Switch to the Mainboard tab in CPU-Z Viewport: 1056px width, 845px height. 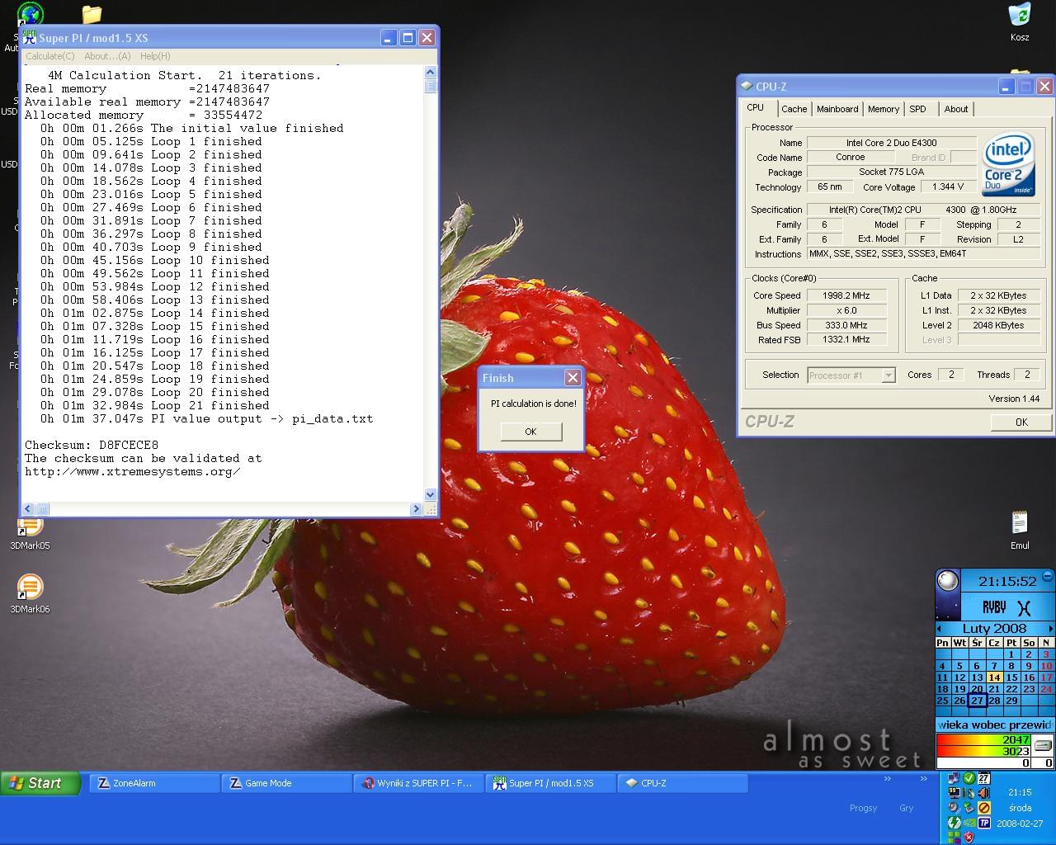click(x=837, y=109)
